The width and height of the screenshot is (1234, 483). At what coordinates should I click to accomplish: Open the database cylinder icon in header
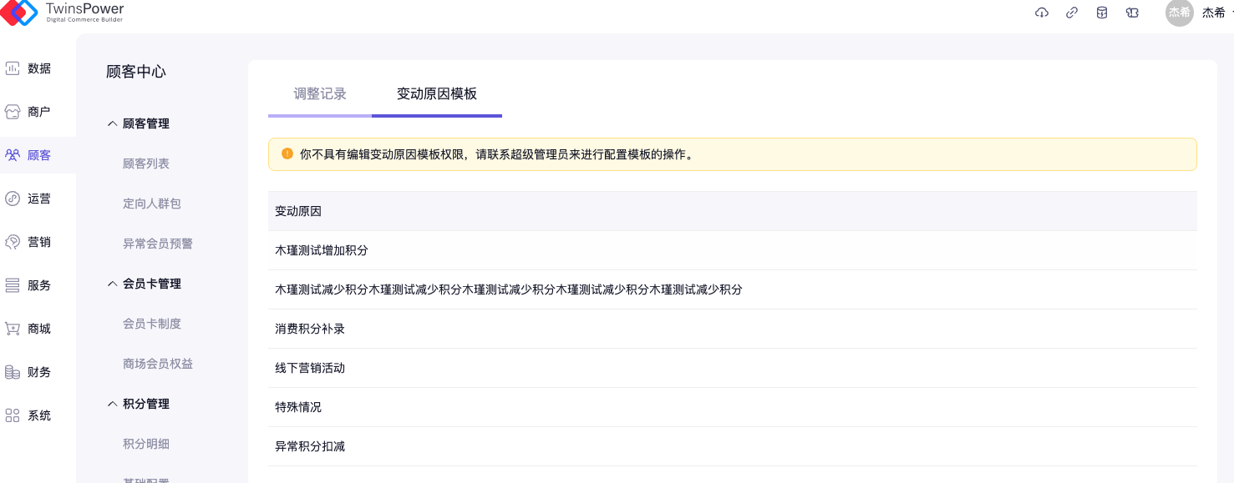pos(1102,13)
